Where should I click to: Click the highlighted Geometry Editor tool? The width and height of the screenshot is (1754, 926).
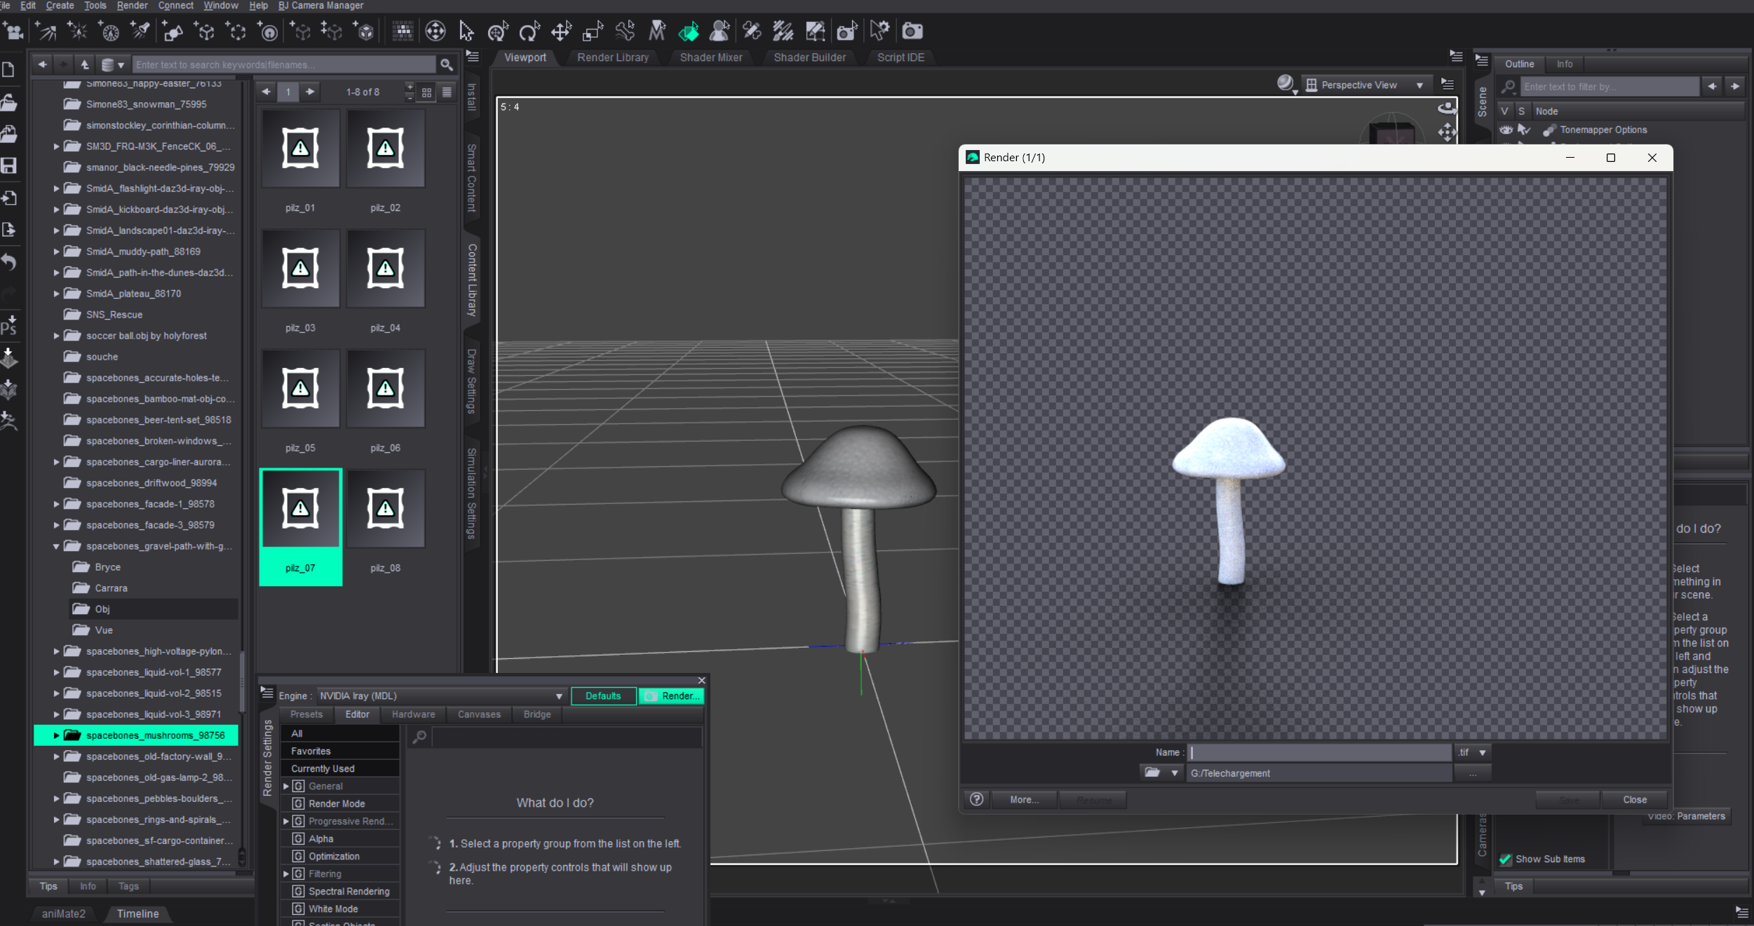(689, 31)
